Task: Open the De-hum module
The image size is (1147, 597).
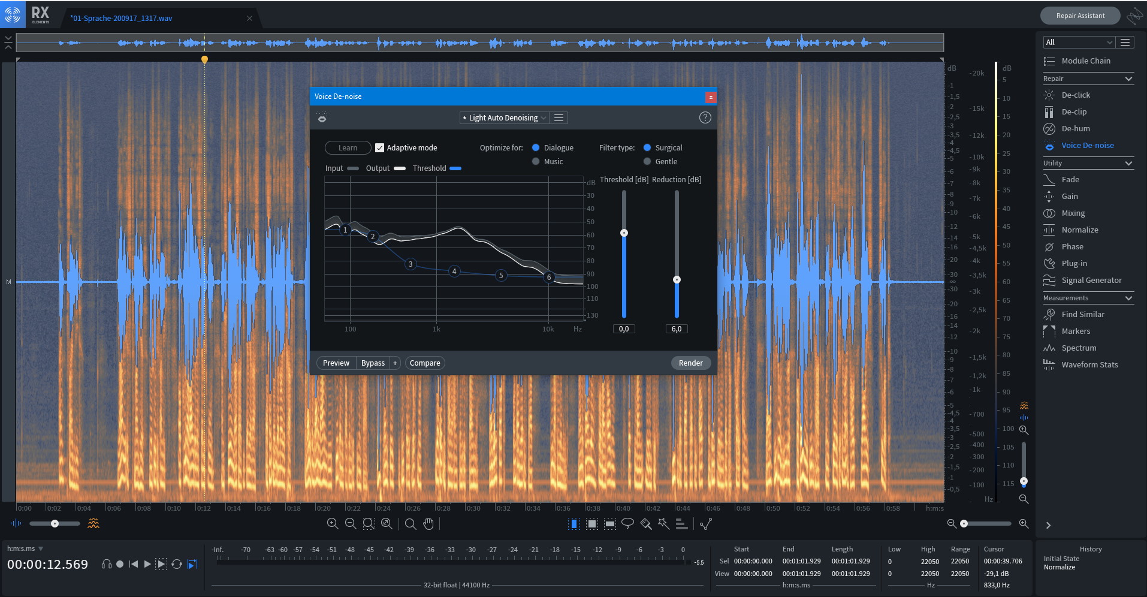Action: (1075, 128)
